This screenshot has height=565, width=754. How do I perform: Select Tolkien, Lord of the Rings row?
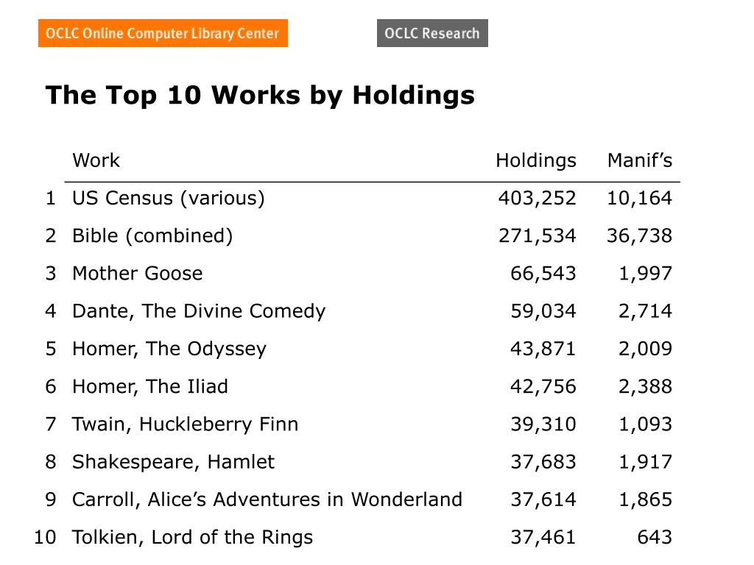pyautogui.click(x=353, y=537)
